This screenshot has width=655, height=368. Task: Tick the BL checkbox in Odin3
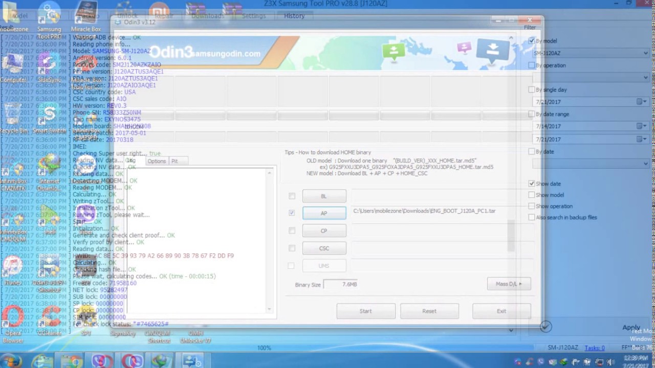pyautogui.click(x=292, y=196)
